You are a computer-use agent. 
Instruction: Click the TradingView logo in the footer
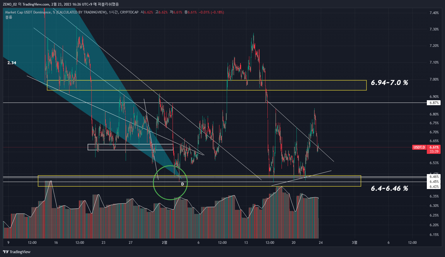tap(17, 252)
